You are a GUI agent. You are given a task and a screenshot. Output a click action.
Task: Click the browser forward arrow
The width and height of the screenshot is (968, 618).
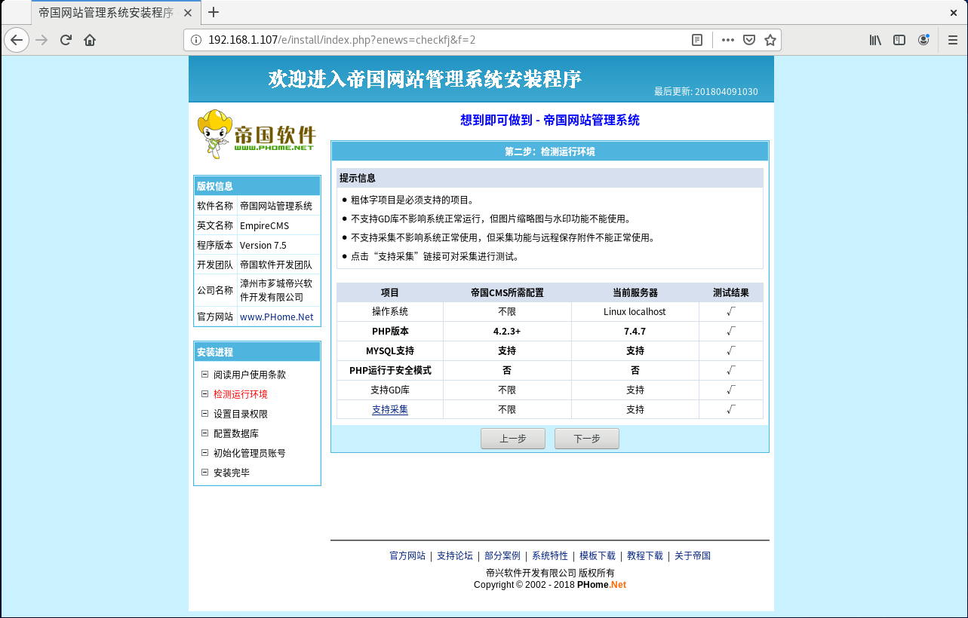coord(41,40)
